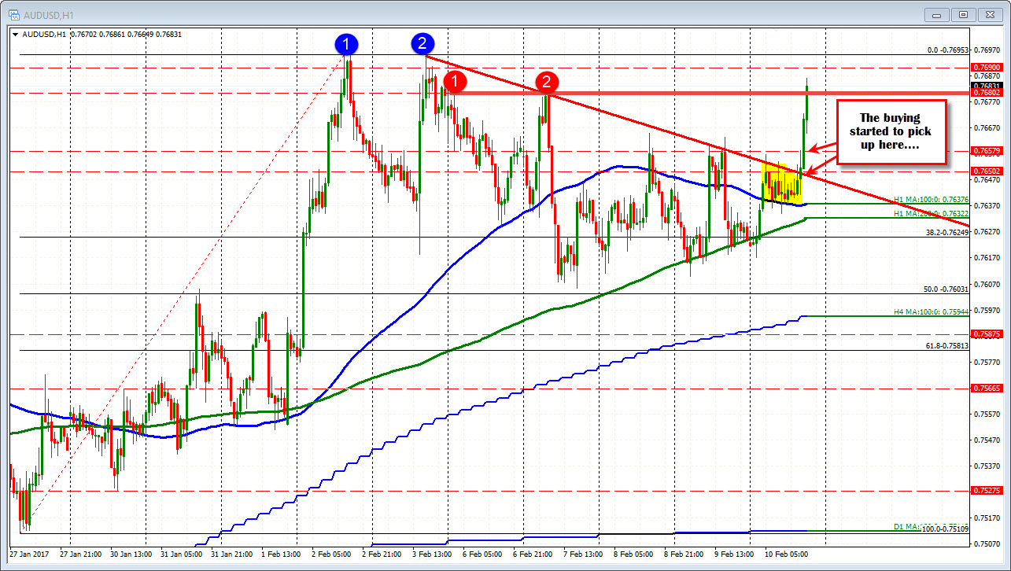Click the 0.75470 value on price scale

(x=987, y=440)
